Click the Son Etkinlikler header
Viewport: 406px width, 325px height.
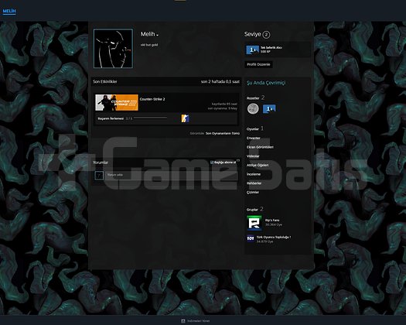pyautogui.click(x=105, y=82)
